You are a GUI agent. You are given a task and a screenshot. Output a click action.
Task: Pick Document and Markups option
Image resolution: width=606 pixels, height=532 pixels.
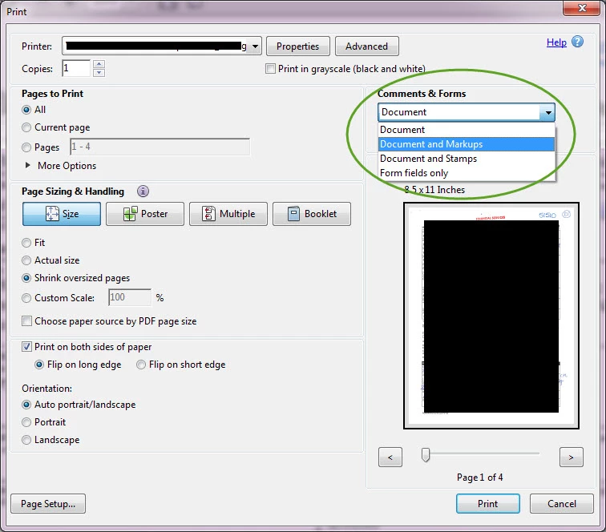point(466,144)
